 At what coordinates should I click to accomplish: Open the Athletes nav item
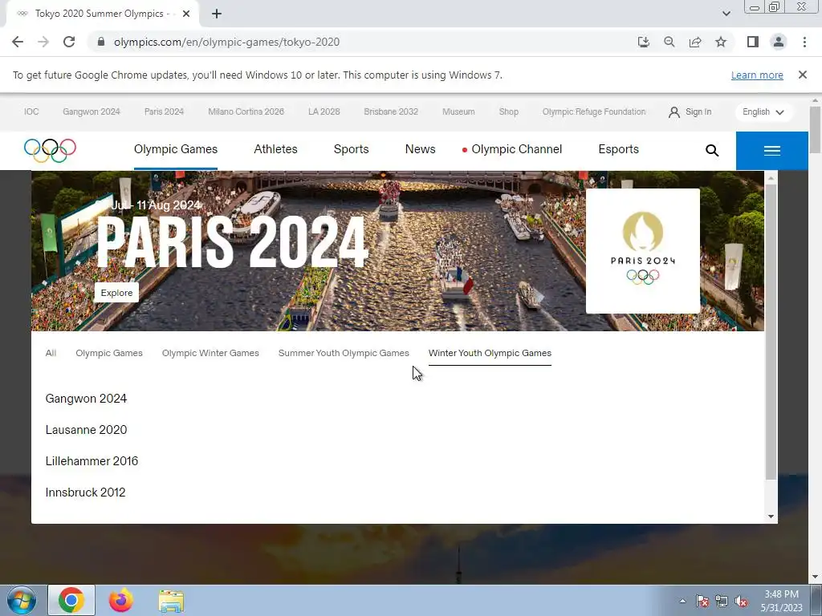[x=276, y=149]
